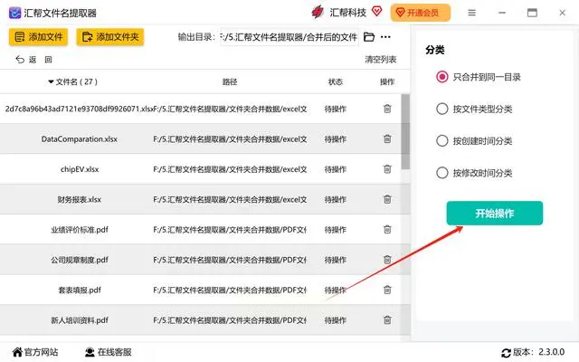
Task: Open 在线客服 support link
Action: click(109, 352)
